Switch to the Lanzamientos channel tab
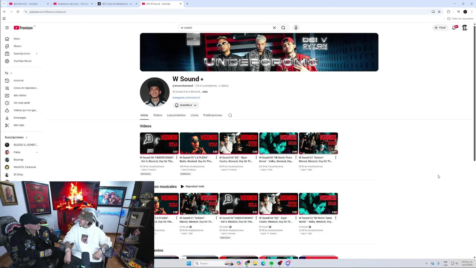Viewport: 476px width, 268px height. point(176,115)
